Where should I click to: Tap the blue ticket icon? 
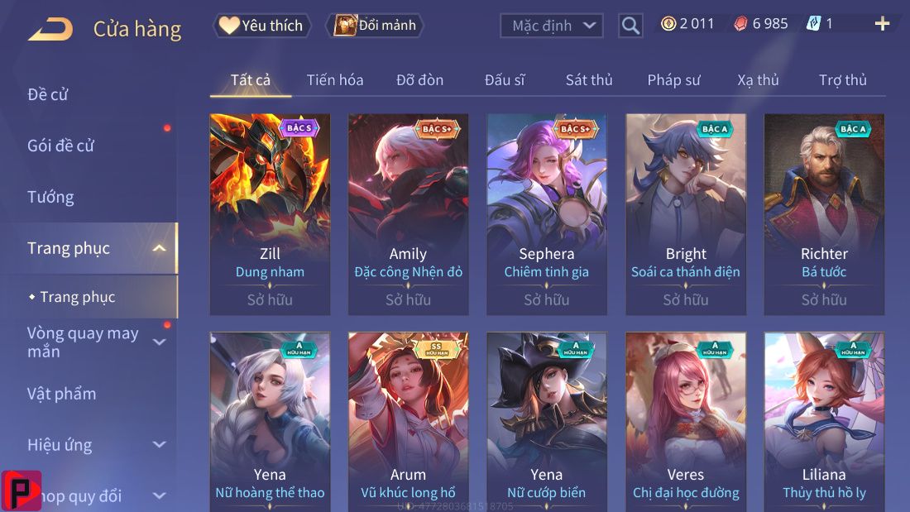pos(814,24)
